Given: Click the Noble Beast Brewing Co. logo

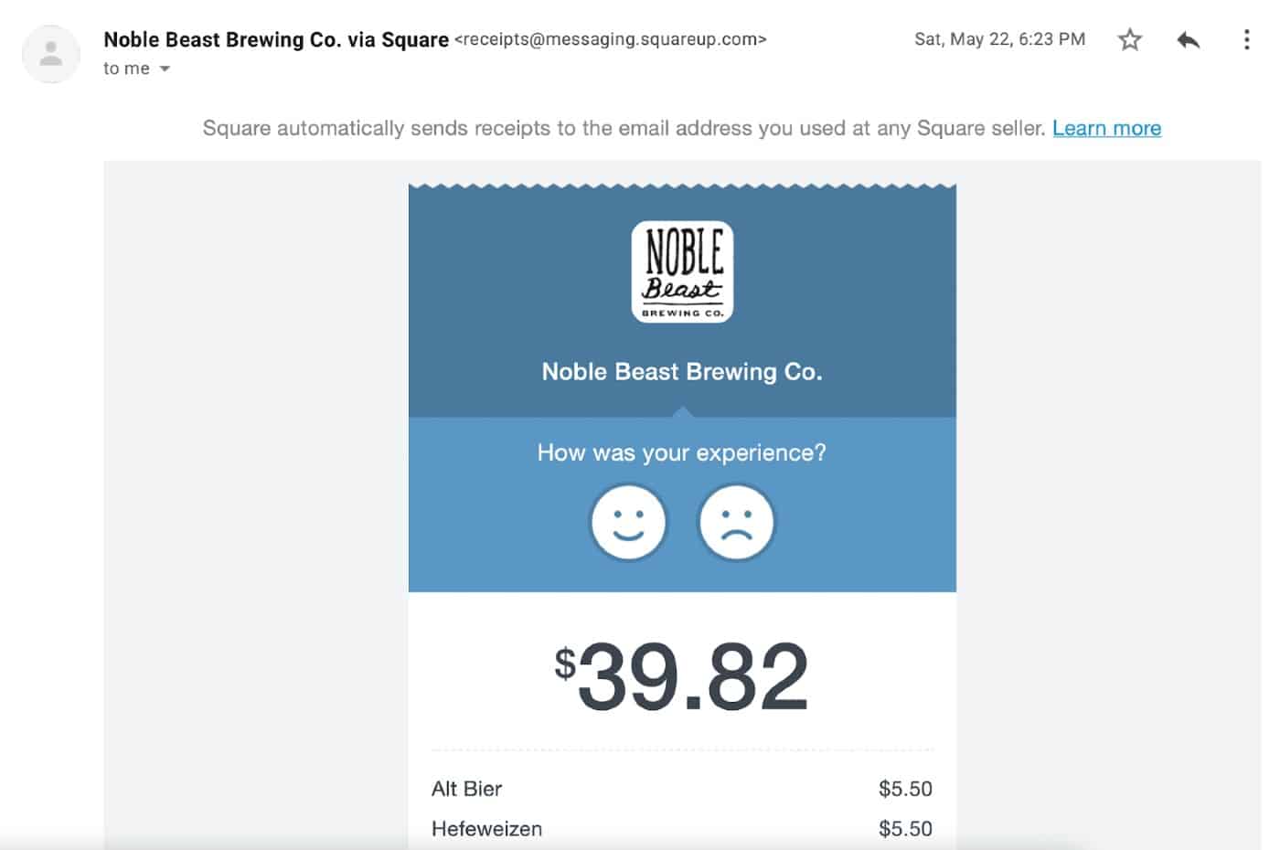Looking at the screenshot, I should 682,271.
